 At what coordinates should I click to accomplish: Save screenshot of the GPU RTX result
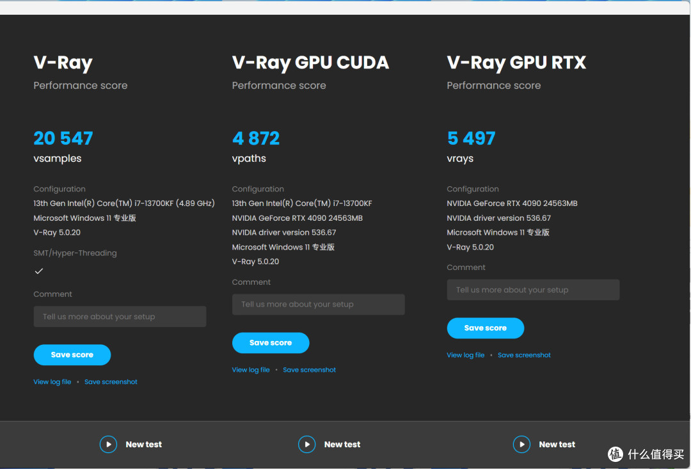click(x=524, y=355)
